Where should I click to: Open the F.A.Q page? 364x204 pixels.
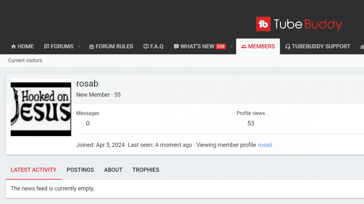click(x=153, y=46)
